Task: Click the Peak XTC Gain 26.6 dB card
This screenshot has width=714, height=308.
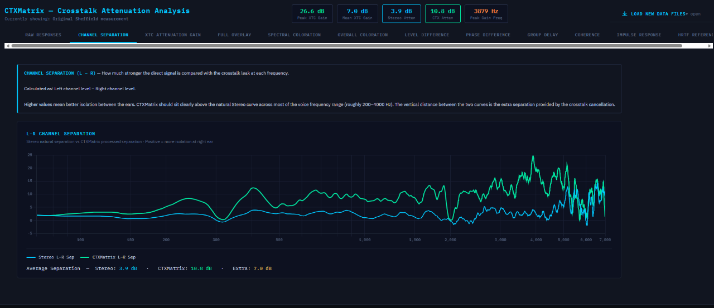Action: click(313, 13)
